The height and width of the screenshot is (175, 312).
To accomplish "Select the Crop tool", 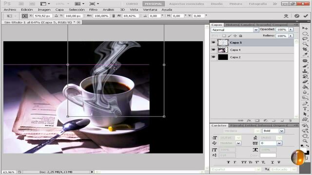I will (x=305, y=49).
